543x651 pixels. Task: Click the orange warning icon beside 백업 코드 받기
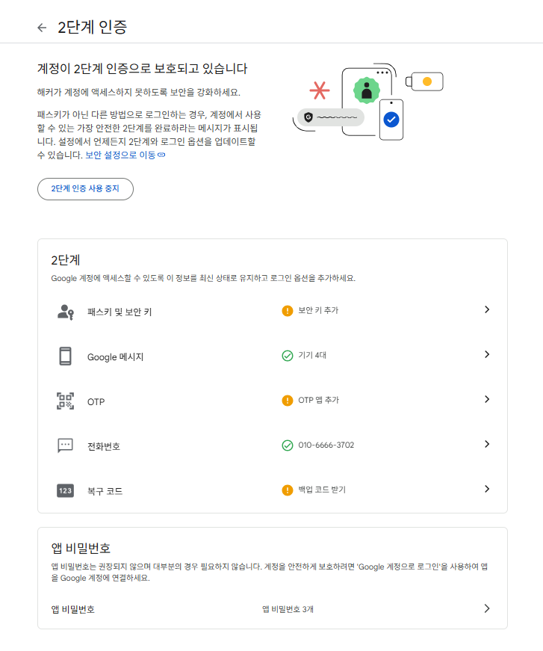click(288, 490)
